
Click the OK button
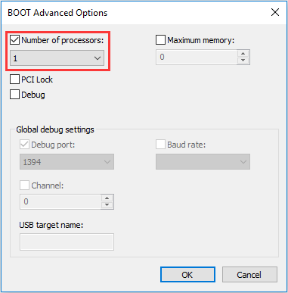coord(187,275)
